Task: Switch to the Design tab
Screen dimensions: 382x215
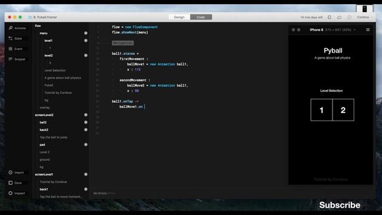Action: (179, 17)
